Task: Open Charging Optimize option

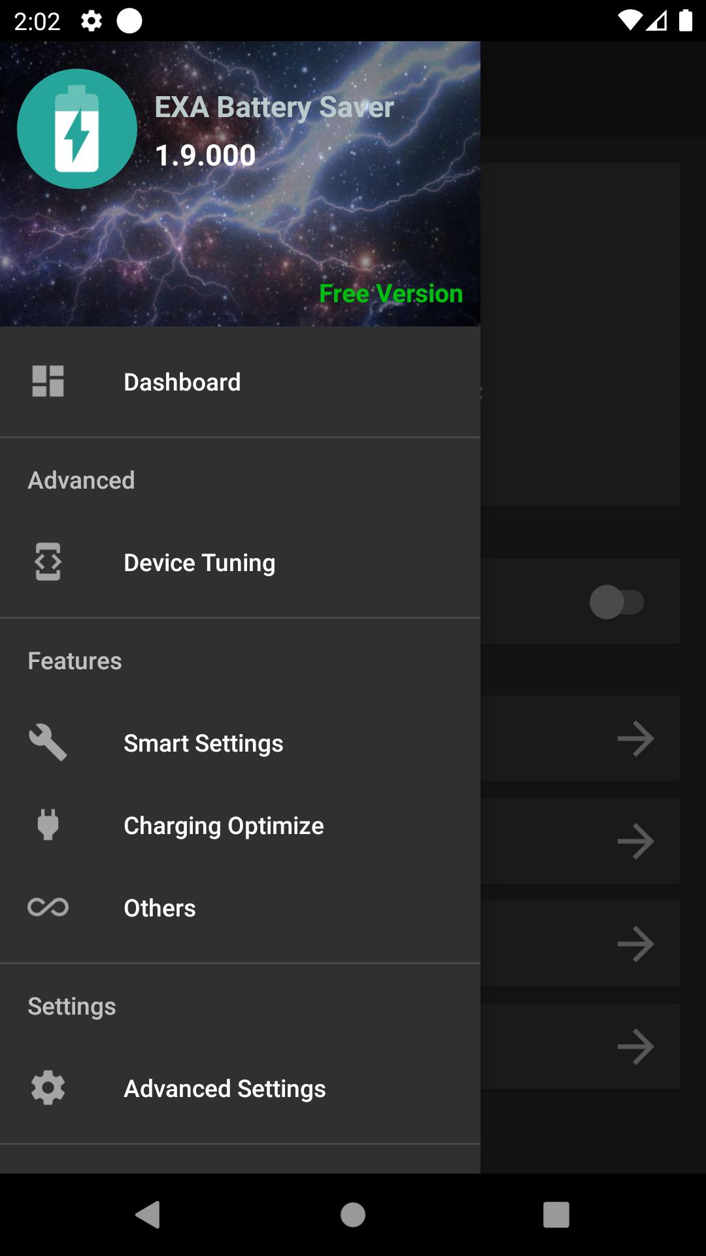Action: (240, 826)
